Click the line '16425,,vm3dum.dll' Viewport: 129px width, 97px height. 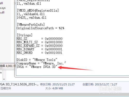pos(31,18)
